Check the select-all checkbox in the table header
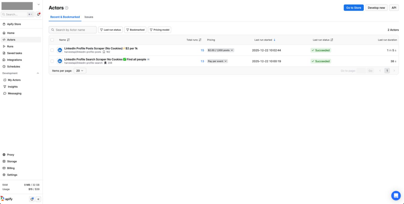404x204 pixels. pos(52,39)
